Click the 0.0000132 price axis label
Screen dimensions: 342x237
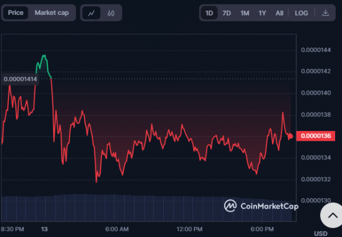[x=316, y=179]
